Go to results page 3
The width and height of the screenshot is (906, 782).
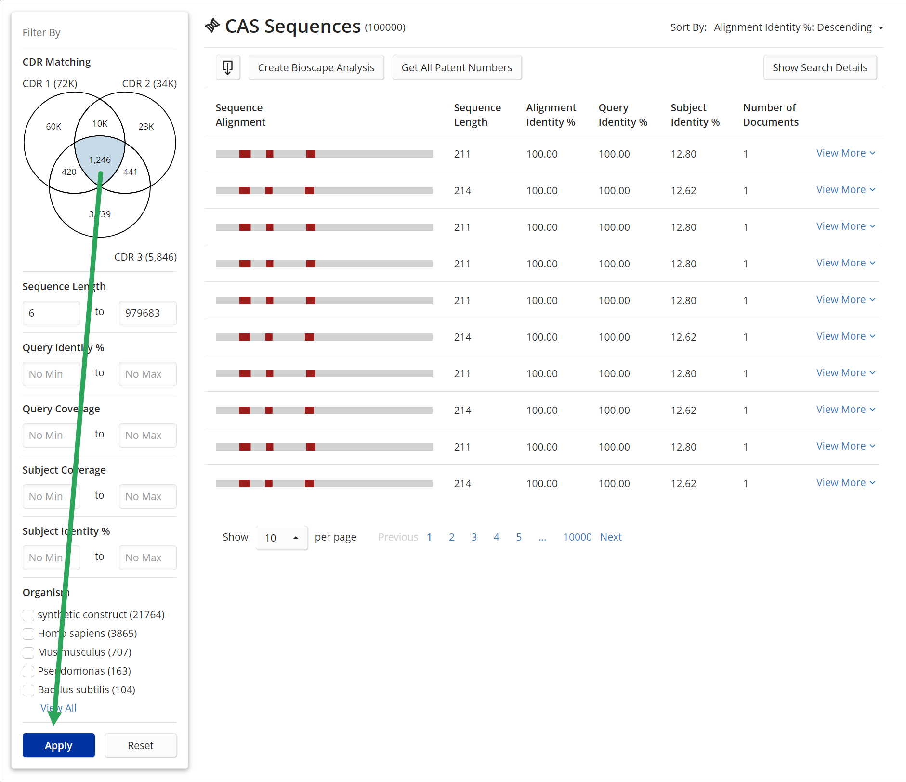(x=474, y=537)
